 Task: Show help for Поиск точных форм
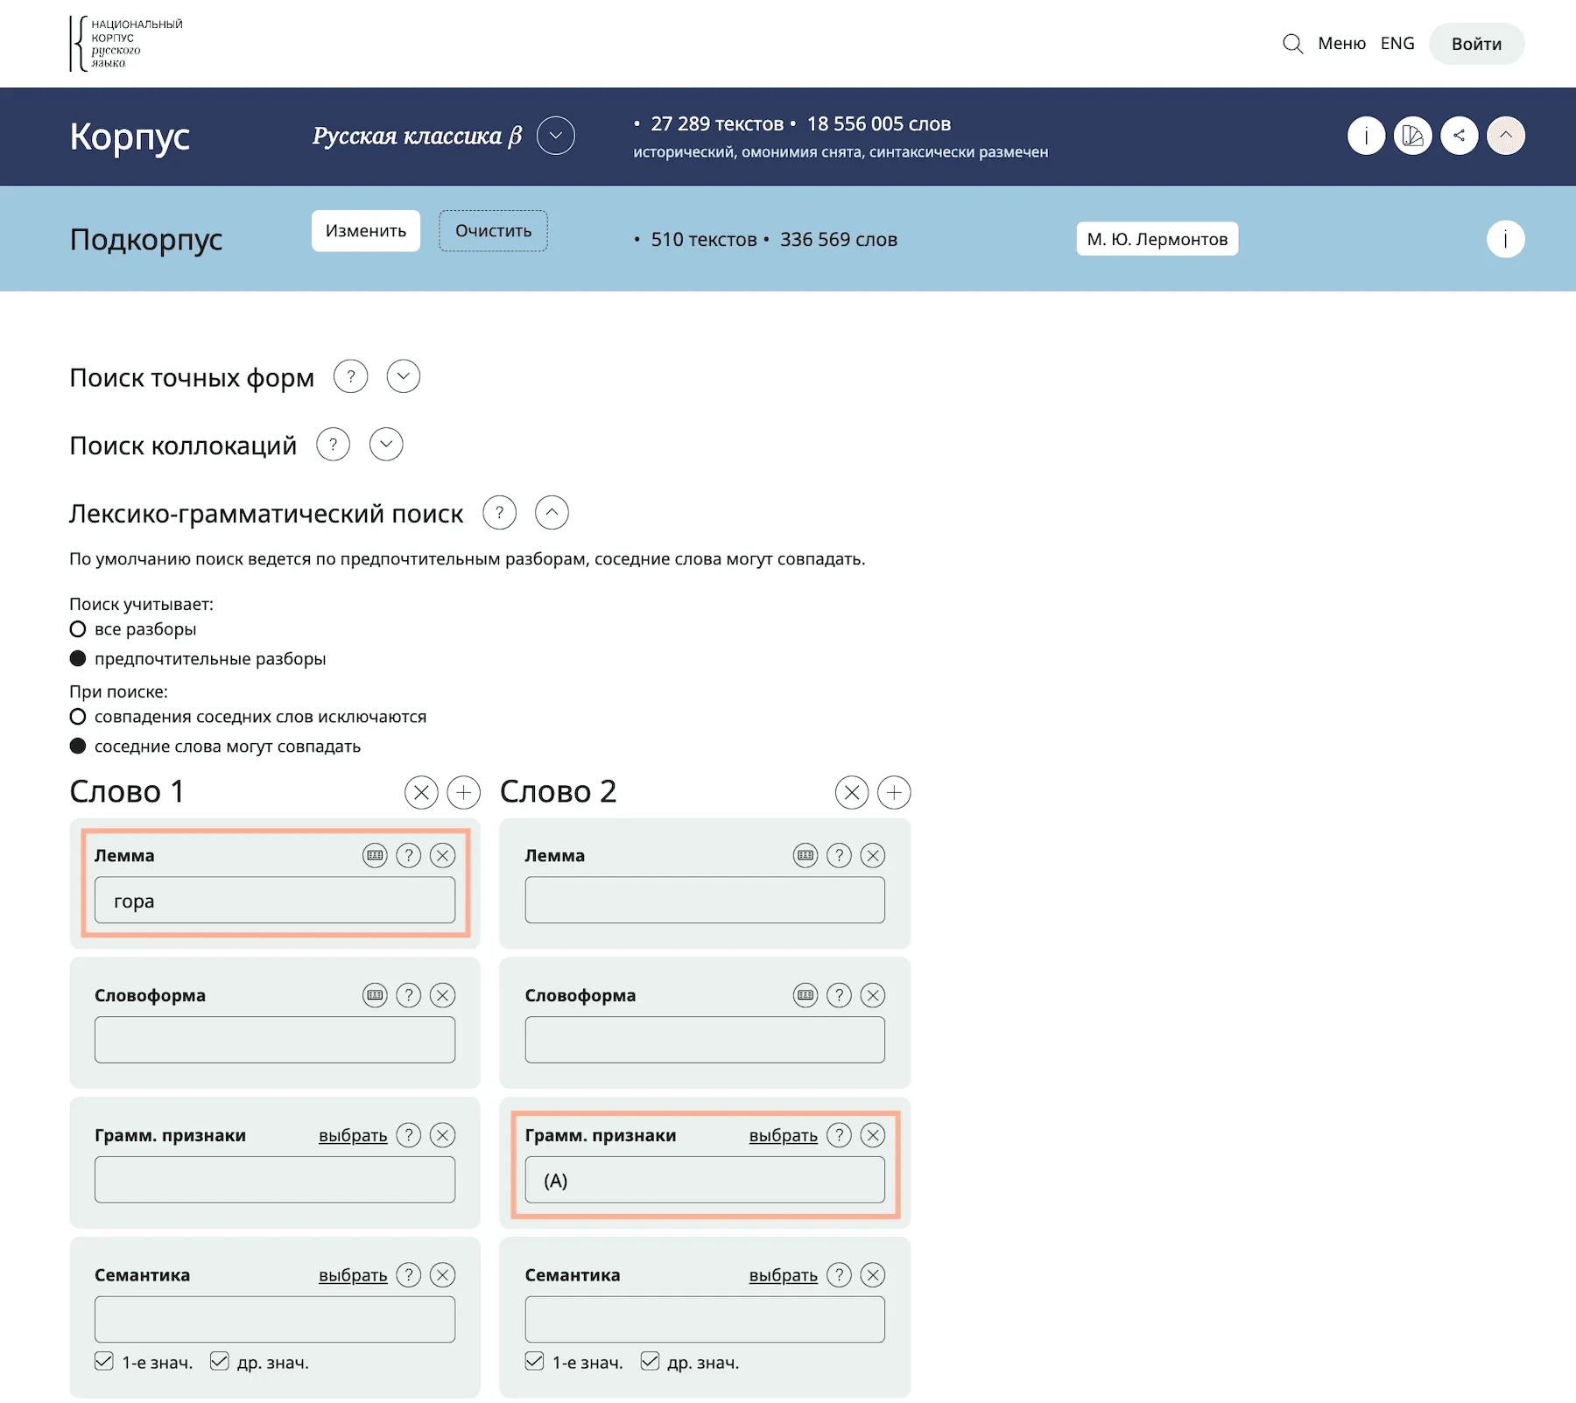[351, 376]
